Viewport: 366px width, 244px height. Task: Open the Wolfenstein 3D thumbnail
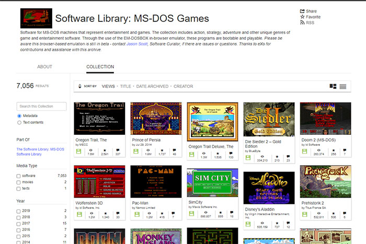[x=99, y=181]
